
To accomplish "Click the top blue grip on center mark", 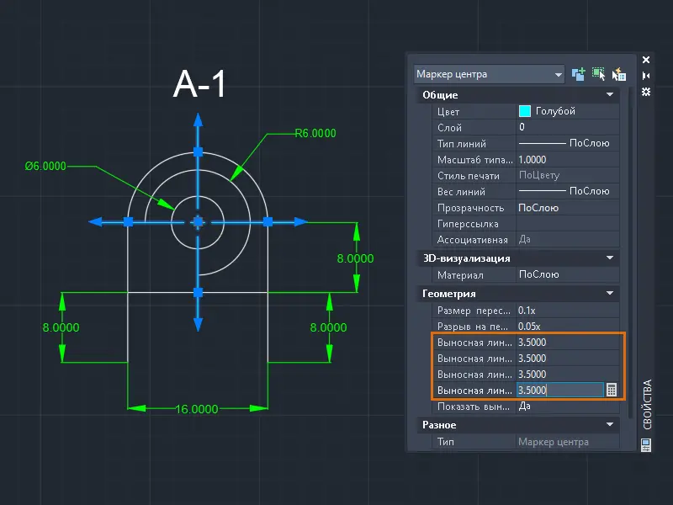I will coord(198,151).
